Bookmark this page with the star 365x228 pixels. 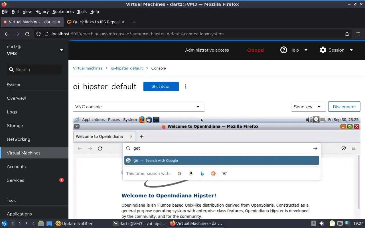(347, 34)
